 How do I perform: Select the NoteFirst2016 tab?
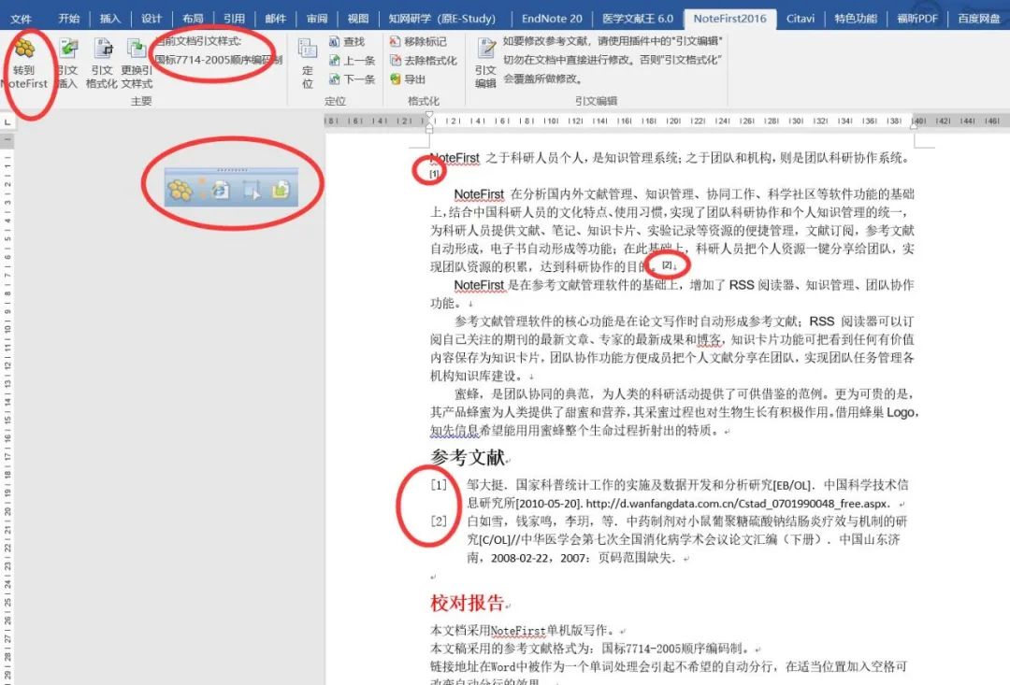729,19
